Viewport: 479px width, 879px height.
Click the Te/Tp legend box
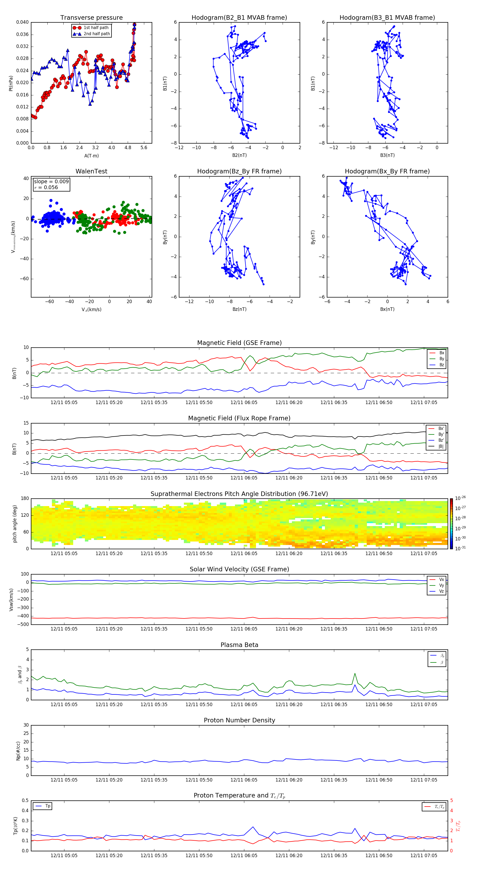tap(434, 807)
